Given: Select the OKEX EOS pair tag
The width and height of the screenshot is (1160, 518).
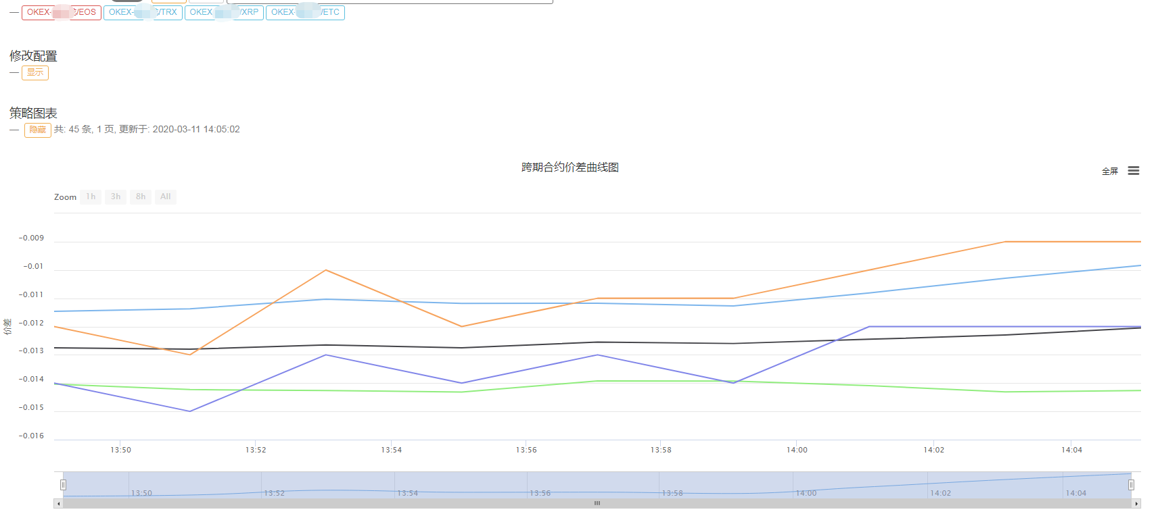Looking at the screenshot, I should click(x=62, y=12).
